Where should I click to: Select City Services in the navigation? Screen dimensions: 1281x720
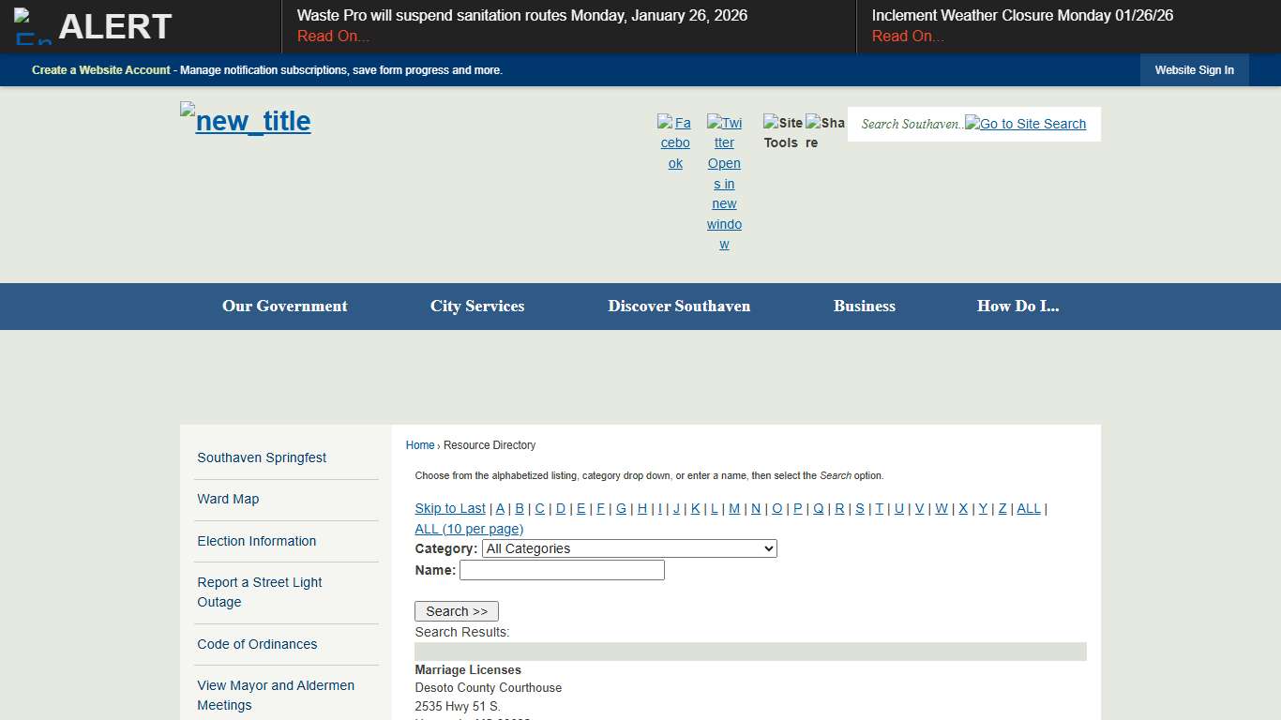pos(476,307)
